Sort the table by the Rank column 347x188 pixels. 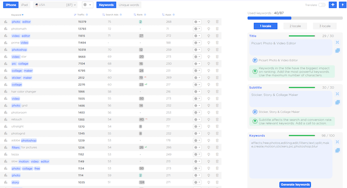(140, 15)
